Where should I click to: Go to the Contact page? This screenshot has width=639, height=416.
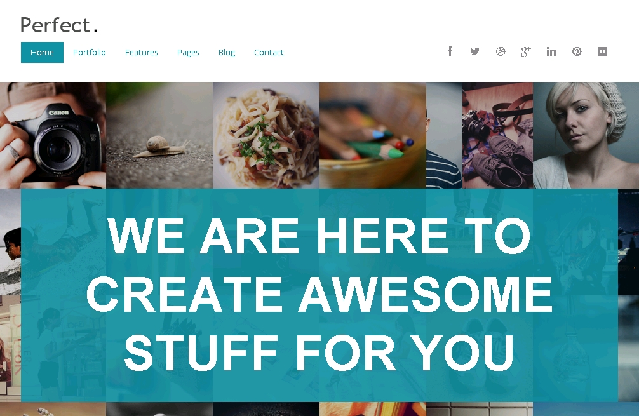[269, 52]
